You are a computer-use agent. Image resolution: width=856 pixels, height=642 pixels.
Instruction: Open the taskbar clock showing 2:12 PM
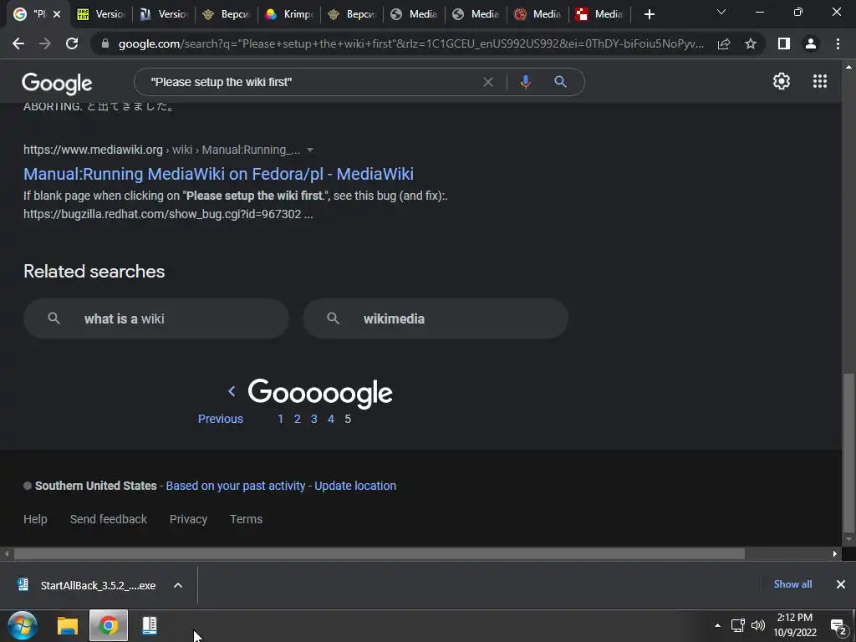(x=795, y=625)
